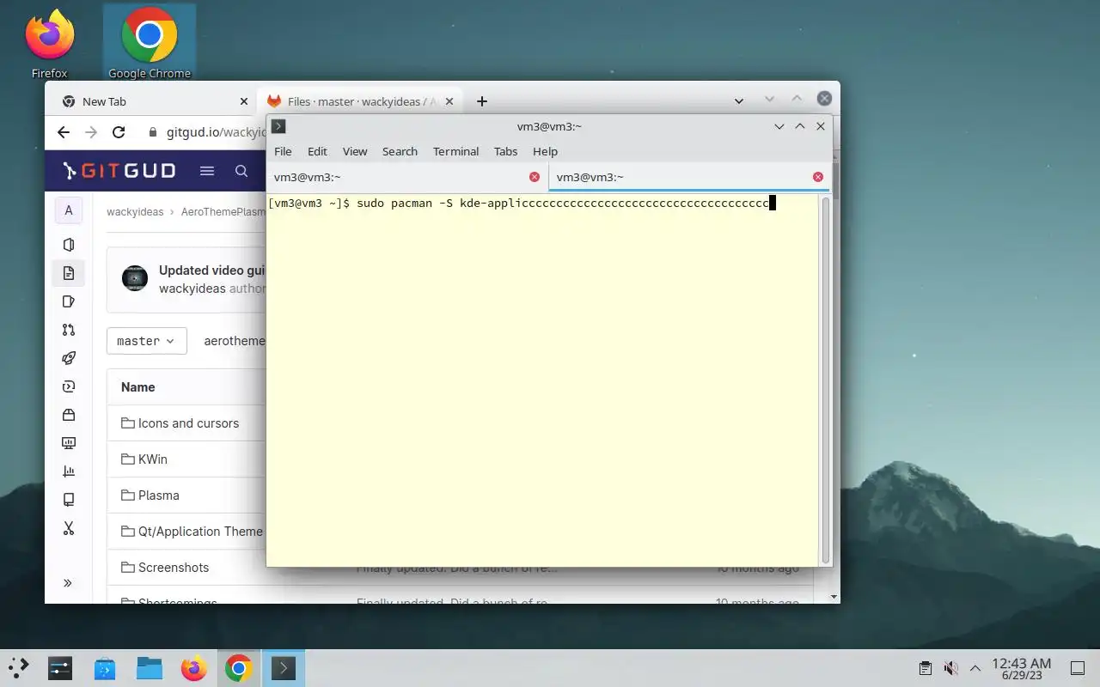Close first terminal tab vm3@vm3:~

tap(535, 177)
